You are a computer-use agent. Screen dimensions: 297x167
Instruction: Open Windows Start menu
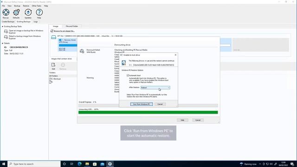tap(4, 164)
